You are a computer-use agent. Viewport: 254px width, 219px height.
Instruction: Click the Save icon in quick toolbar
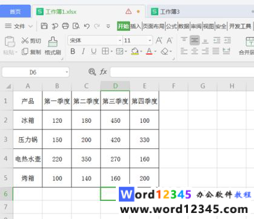(44, 26)
